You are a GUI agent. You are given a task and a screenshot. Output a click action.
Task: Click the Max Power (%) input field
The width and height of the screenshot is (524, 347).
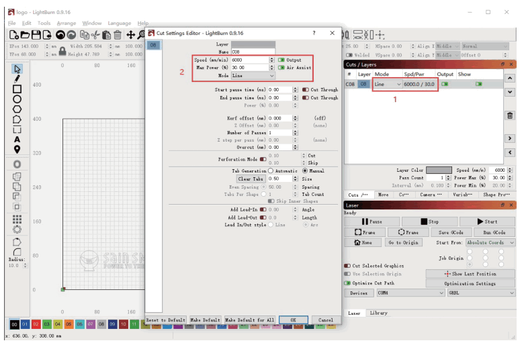click(x=250, y=68)
